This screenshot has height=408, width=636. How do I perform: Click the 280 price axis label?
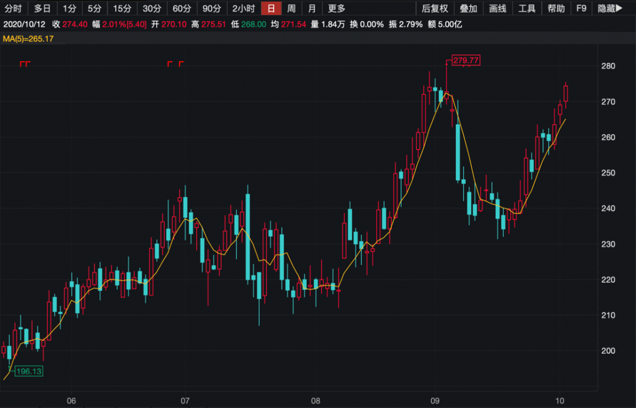(x=608, y=66)
